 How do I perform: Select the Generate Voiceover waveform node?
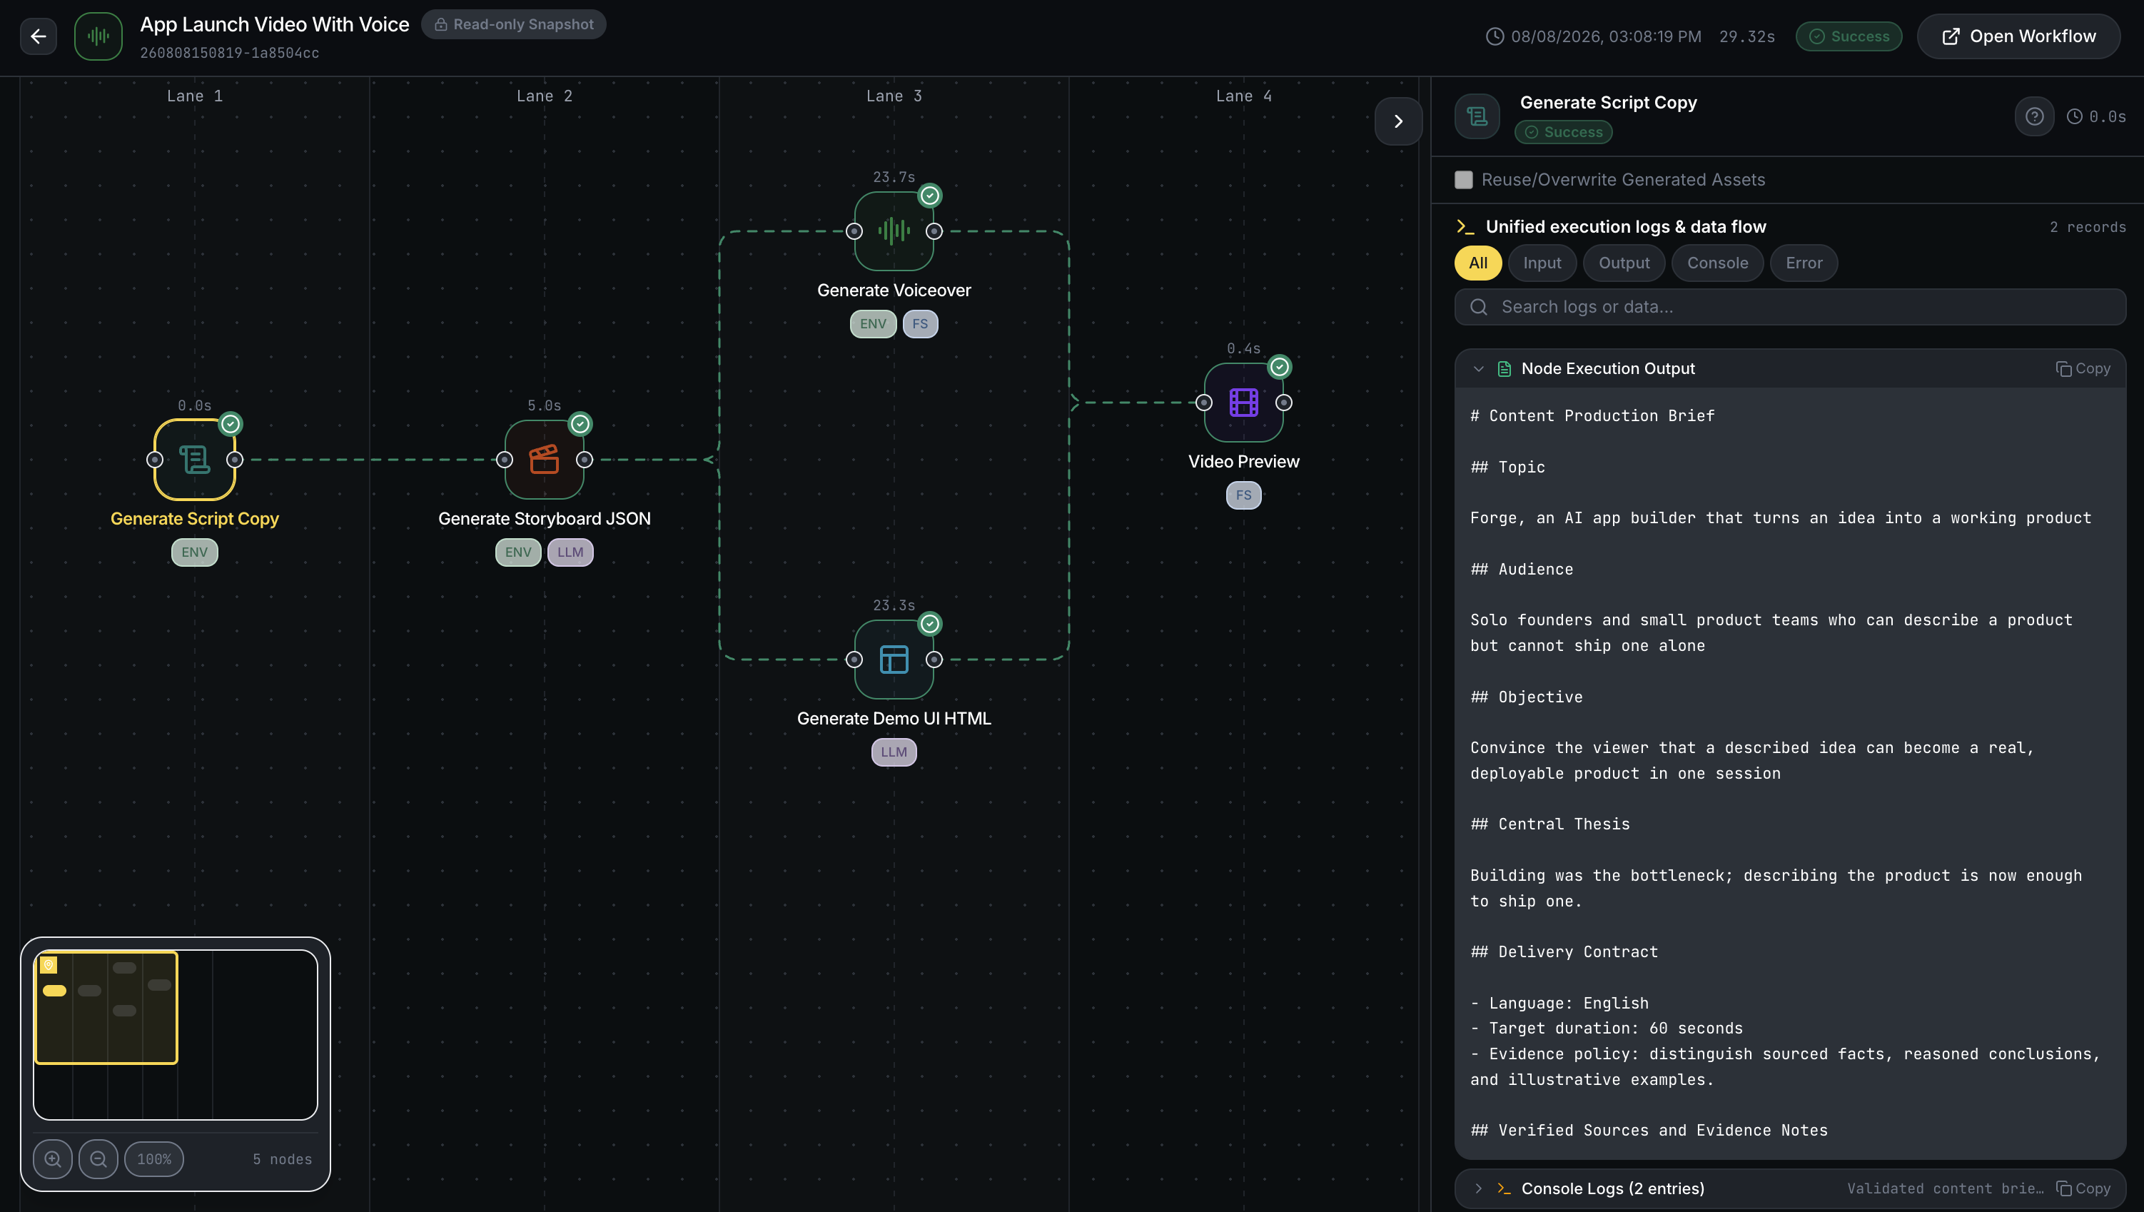894,231
